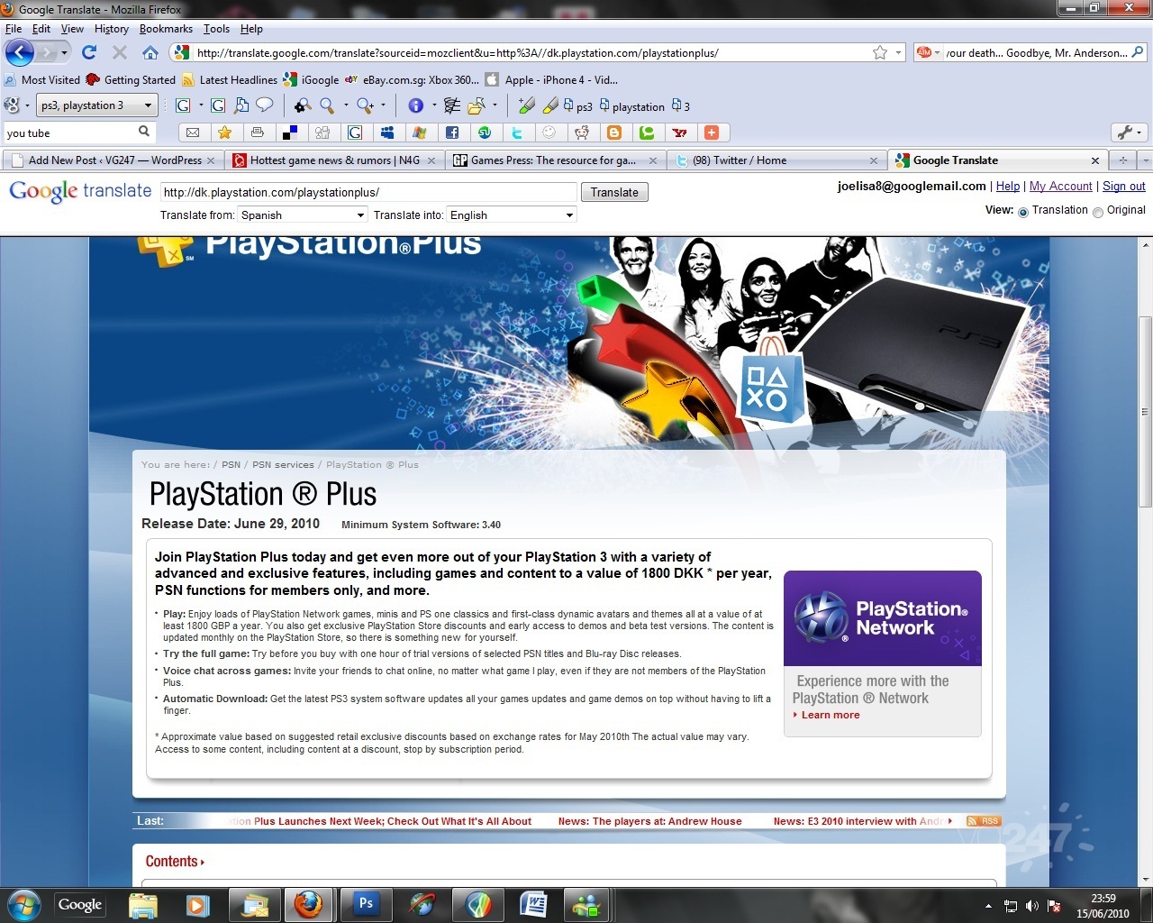
Task: Click the Google Translate URL input field
Action: tap(368, 192)
